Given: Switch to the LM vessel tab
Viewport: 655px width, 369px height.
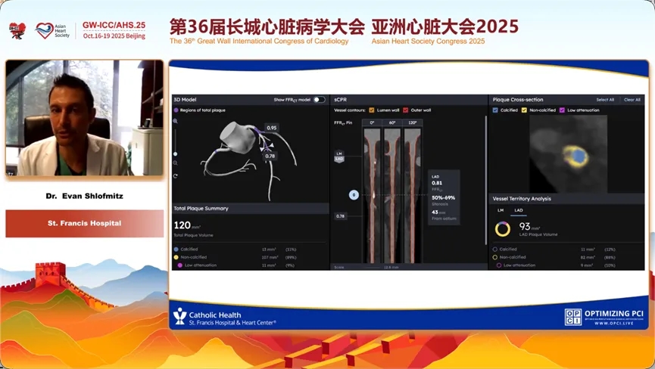Looking at the screenshot, I should 501,210.
